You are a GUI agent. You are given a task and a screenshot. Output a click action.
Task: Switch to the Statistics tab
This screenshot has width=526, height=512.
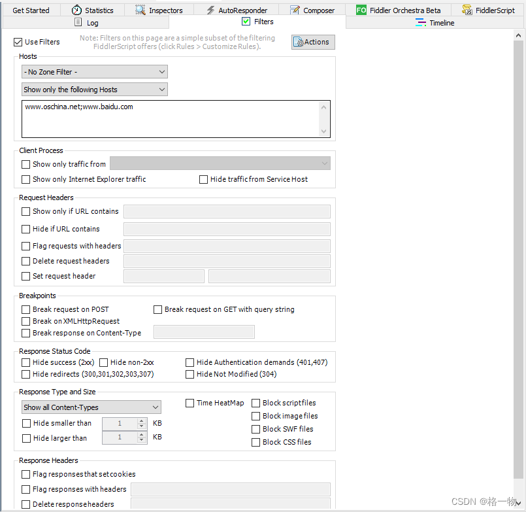[x=93, y=10]
